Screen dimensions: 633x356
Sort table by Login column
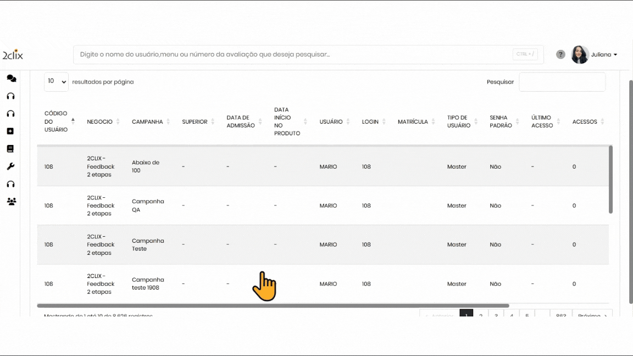click(370, 122)
